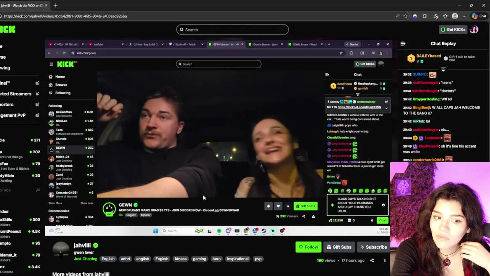Click 'Gift 1 sub to take 2nd' text
Screen dimensions: 490x276
[x=462, y=58]
